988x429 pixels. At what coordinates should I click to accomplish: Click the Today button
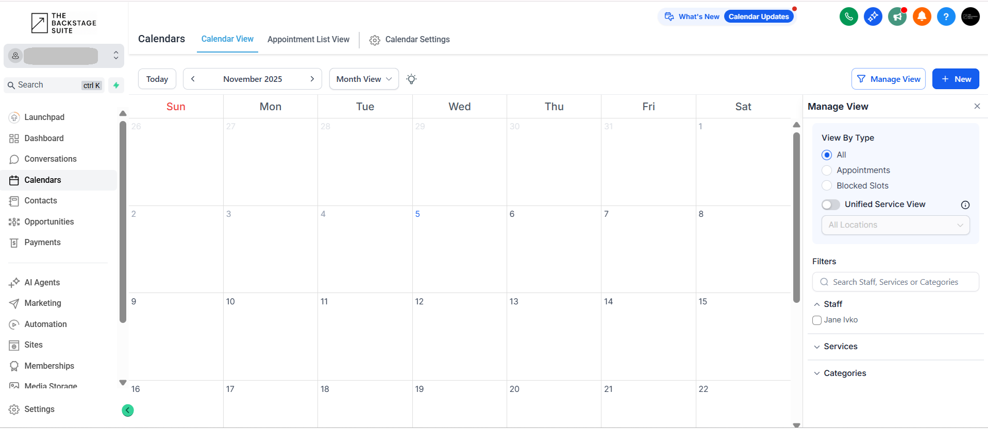pyautogui.click(x=157, y=79)
